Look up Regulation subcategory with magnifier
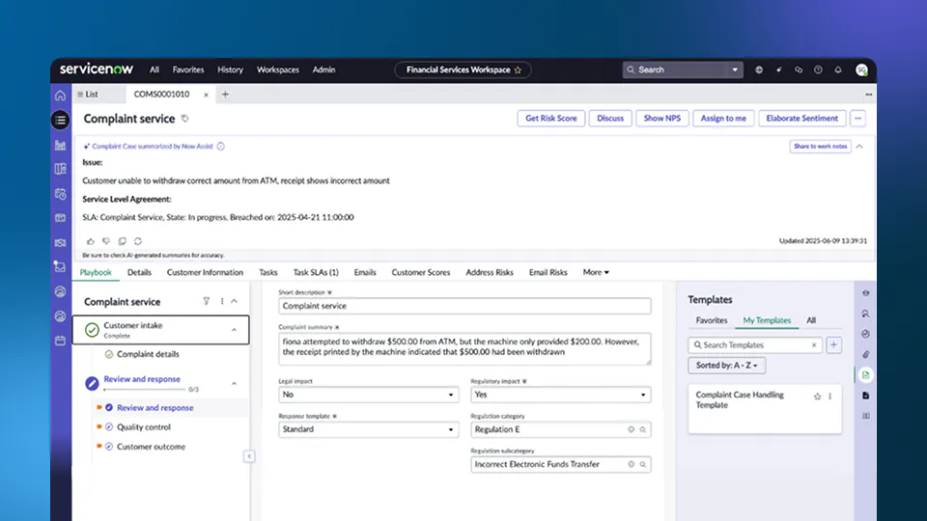Image resolution: width=927 pixels, height=521 pixels. 643,464
